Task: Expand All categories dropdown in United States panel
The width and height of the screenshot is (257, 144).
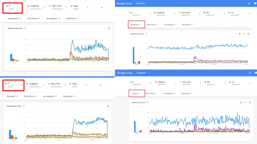Action: (53, 18)
